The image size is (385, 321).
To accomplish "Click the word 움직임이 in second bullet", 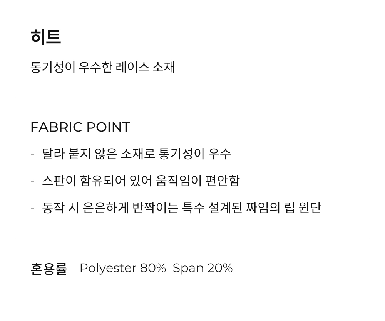I will coord(179,181).
